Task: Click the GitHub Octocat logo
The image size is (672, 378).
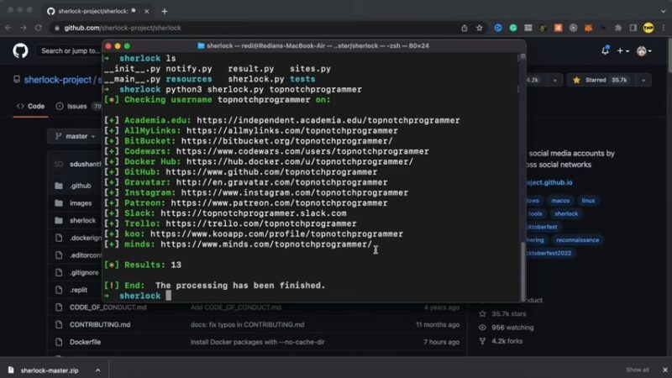Action: [20, 50]
